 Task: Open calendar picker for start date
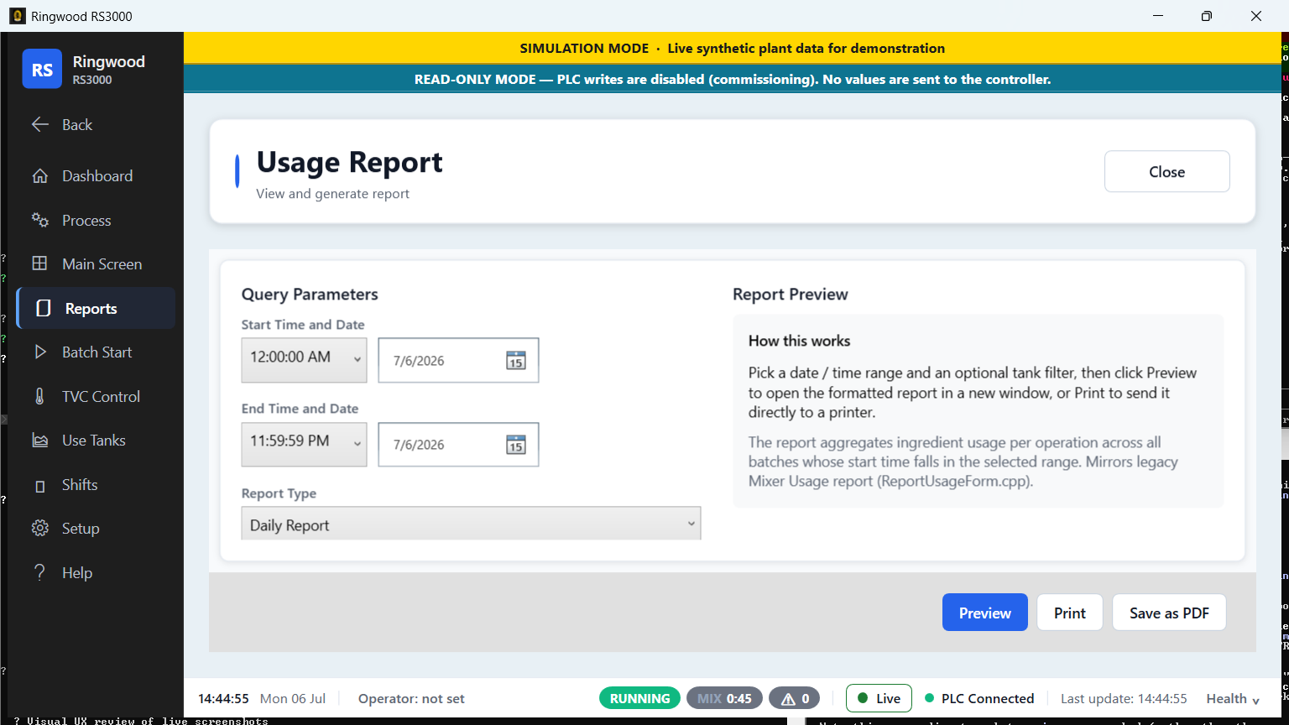tap(515, 360)
